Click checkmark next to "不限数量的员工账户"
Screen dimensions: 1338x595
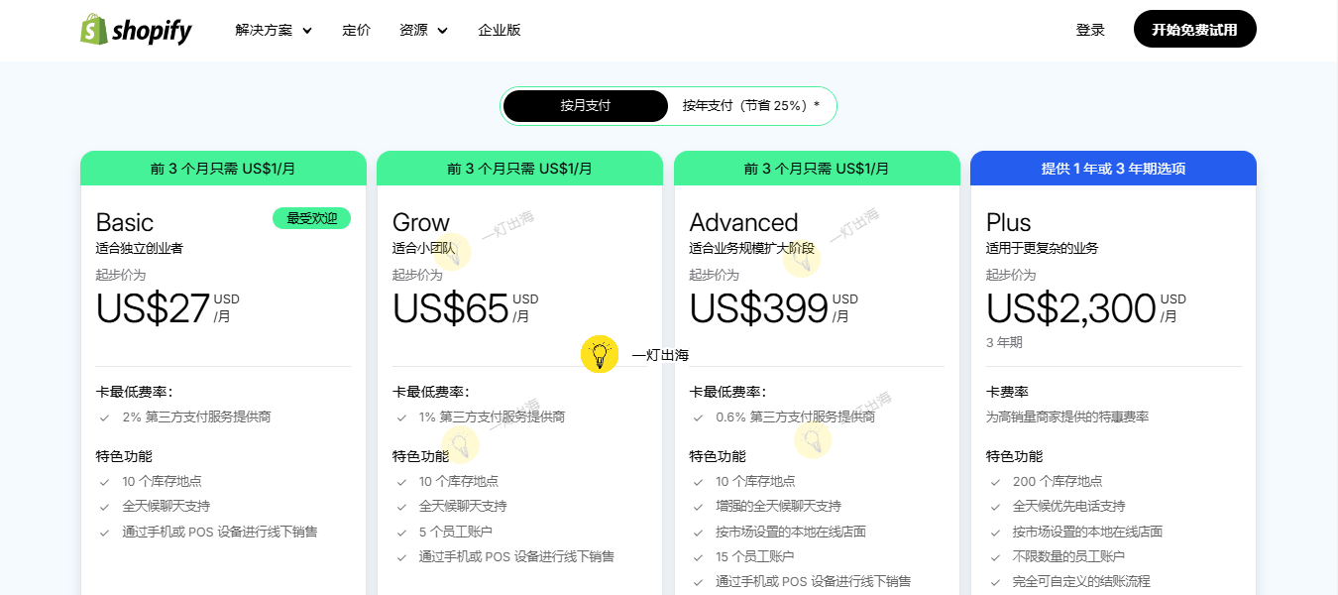[994, 556]
